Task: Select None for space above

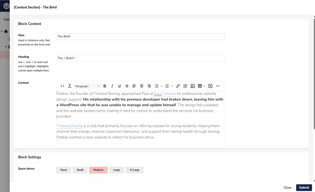Action: pyautogui.click(x=64, y=170)
